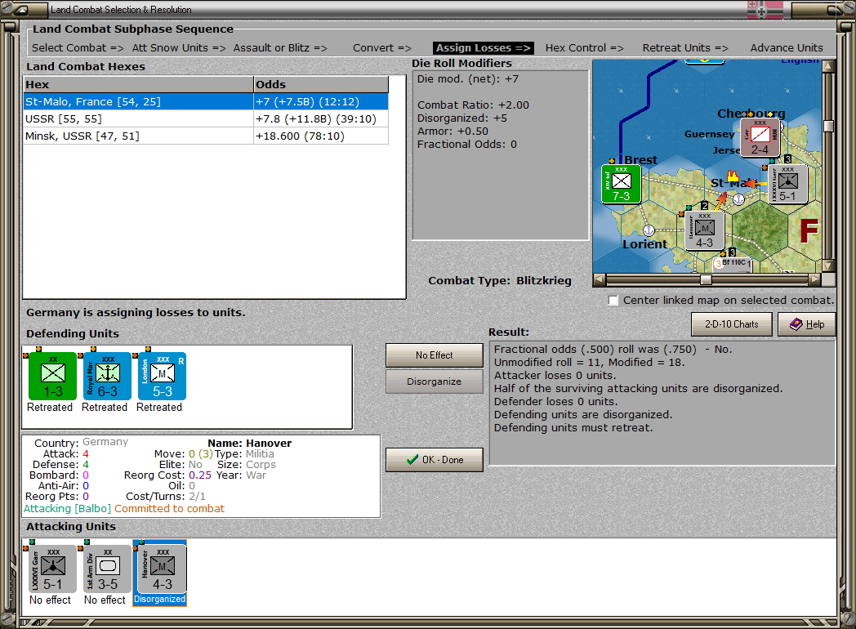This screenshot has height=629, width=856.
Task: Select the London 5-3 militia defending unit
Action: [163, 377]
